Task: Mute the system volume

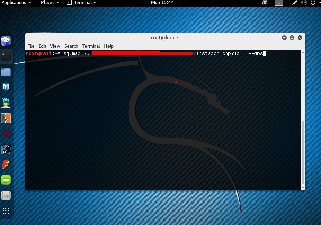Action: pyautogui.click(x=303, y=3)
